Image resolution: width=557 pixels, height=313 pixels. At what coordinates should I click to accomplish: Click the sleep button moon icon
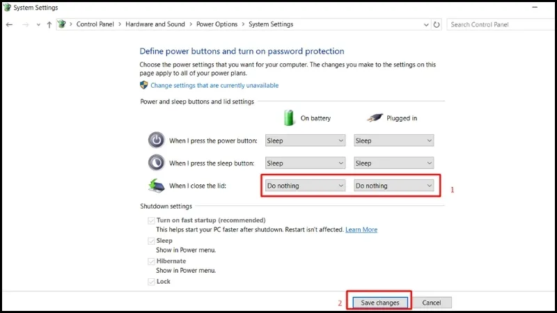click(157, 163)
